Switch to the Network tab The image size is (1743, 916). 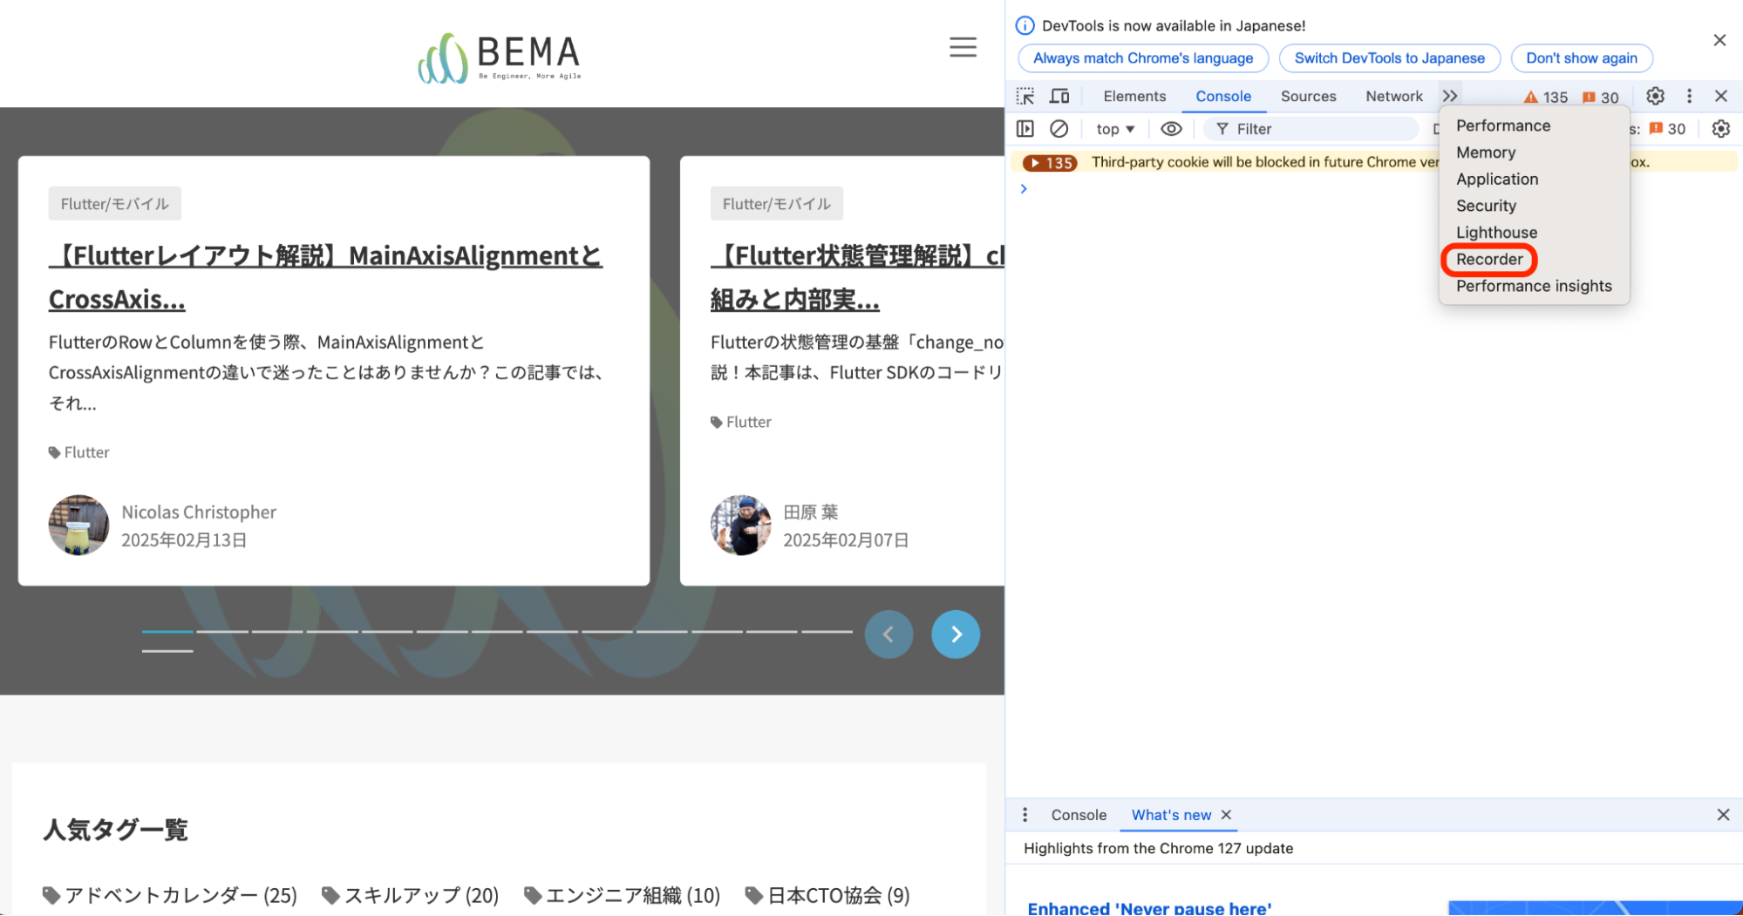point(1393,96)
